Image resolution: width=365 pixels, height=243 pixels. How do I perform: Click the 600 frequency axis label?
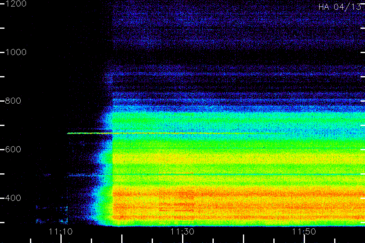coord(13,149)
